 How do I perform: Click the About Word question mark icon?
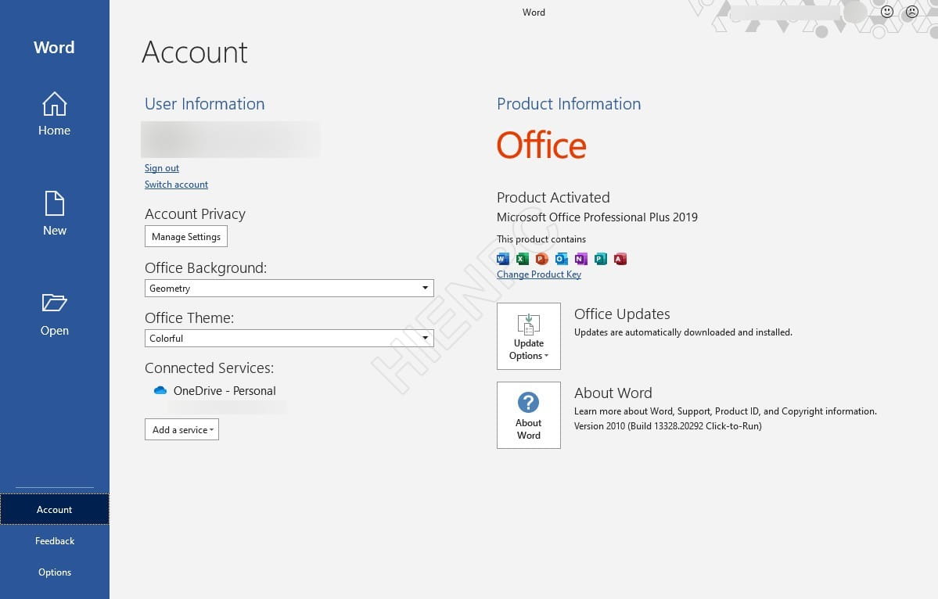click(528, 402)
